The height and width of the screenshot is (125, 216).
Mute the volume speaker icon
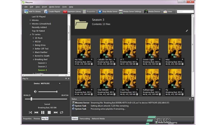point(35,91)
